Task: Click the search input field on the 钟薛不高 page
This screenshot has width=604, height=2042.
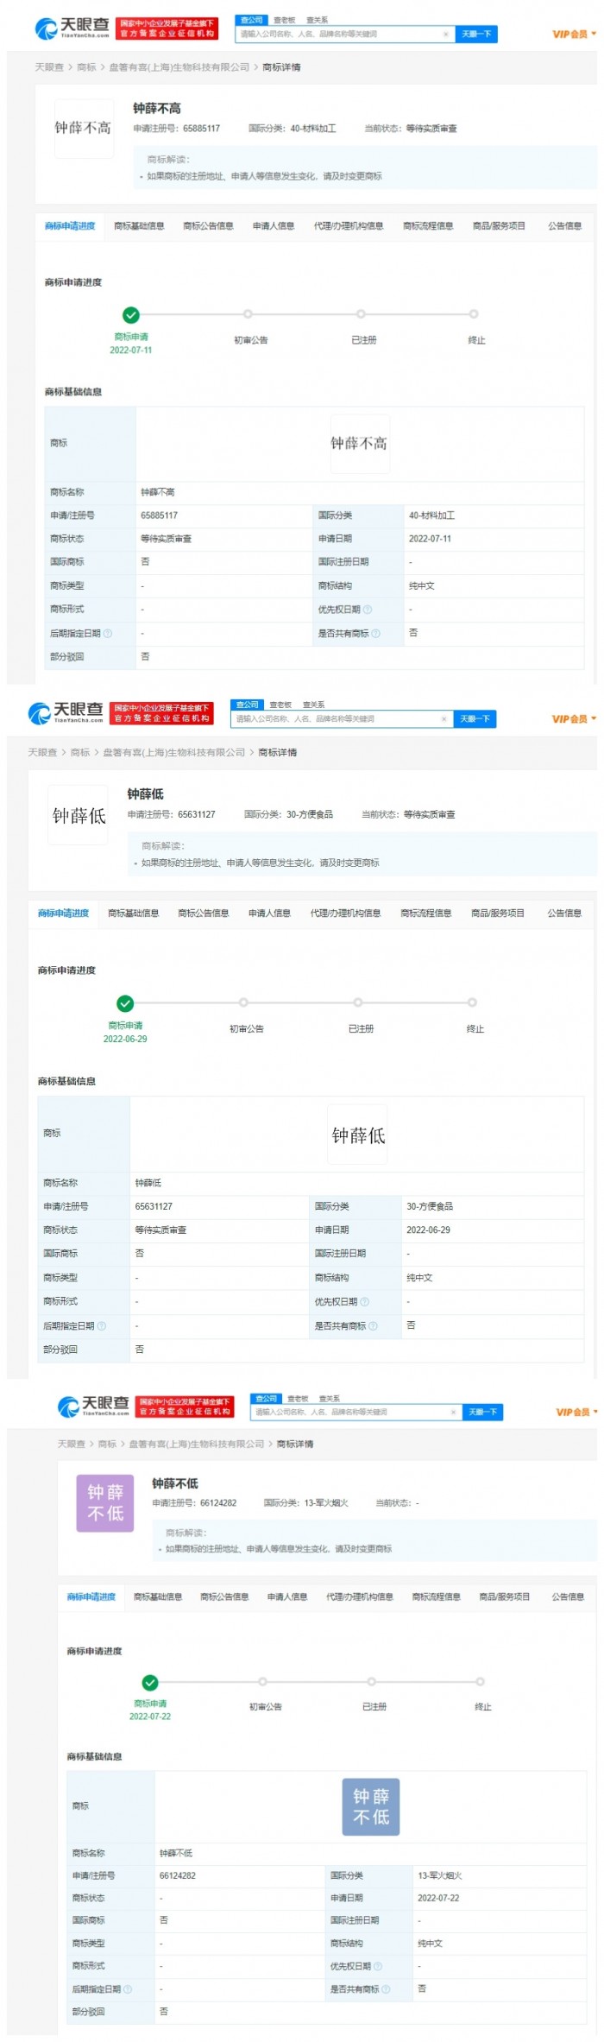Action: point(341,35)
